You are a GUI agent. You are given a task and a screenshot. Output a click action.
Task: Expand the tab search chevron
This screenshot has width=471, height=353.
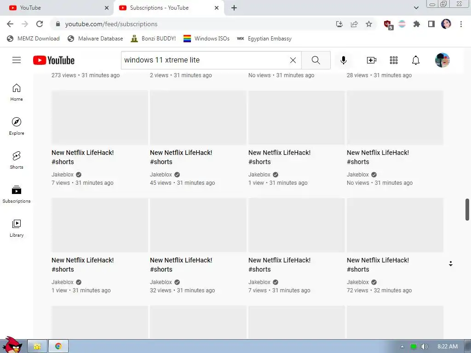[x=416, y=8]
